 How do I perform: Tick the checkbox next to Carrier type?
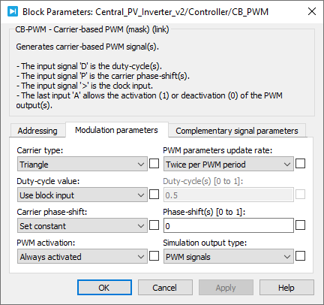[x=154, y=164]
